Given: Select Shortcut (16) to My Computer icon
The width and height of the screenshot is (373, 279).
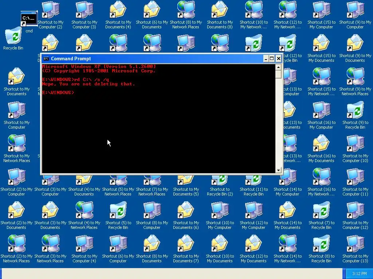Looking at the screenshot, I should tap(321, 110).
